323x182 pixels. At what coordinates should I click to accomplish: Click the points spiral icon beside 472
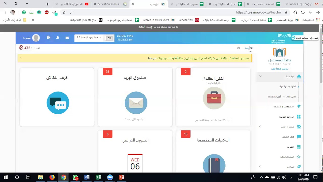pos(21,48)
